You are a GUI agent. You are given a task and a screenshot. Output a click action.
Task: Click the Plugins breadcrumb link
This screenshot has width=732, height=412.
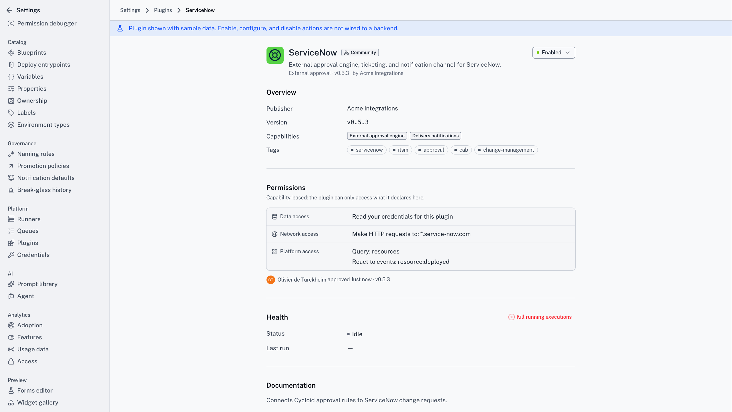(x=163, y=10)
